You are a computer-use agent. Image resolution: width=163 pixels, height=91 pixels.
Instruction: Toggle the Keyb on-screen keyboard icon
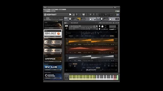pos(84,15)
